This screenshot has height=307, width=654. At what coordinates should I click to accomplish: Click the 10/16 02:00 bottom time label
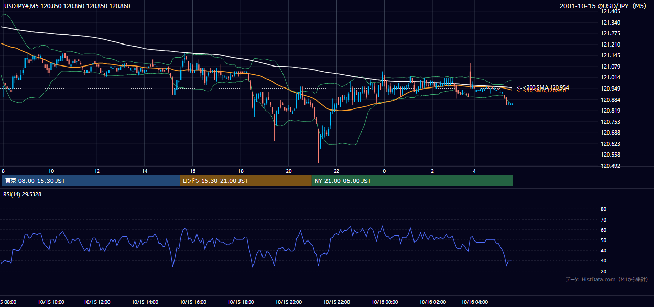pos(432,302)
